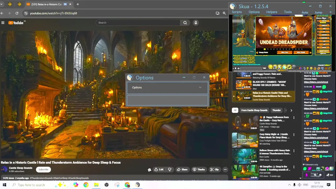
Task: Click the install/cast icon in address bar
Action: [x=218, y=13]
